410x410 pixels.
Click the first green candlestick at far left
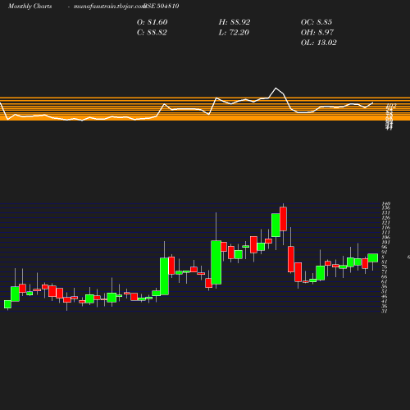tap(7, 304)
